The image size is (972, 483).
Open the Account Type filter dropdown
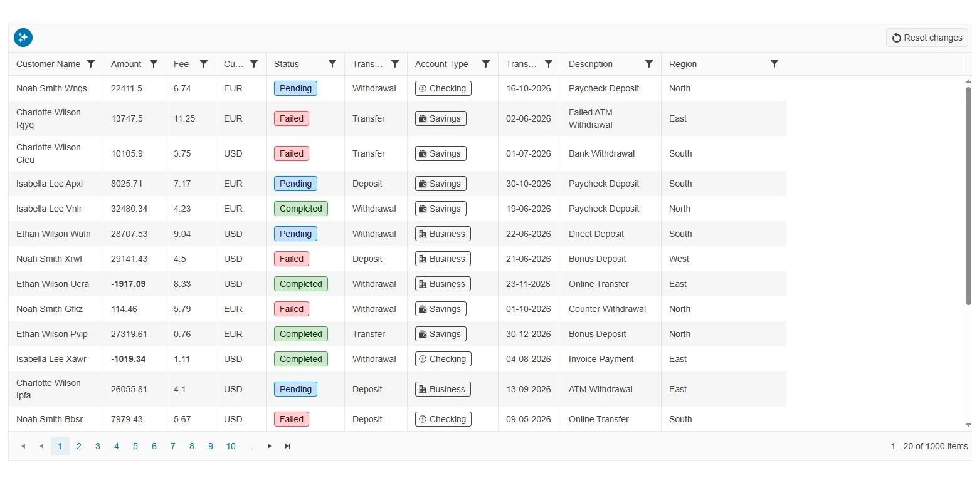(x=485, y=64)
